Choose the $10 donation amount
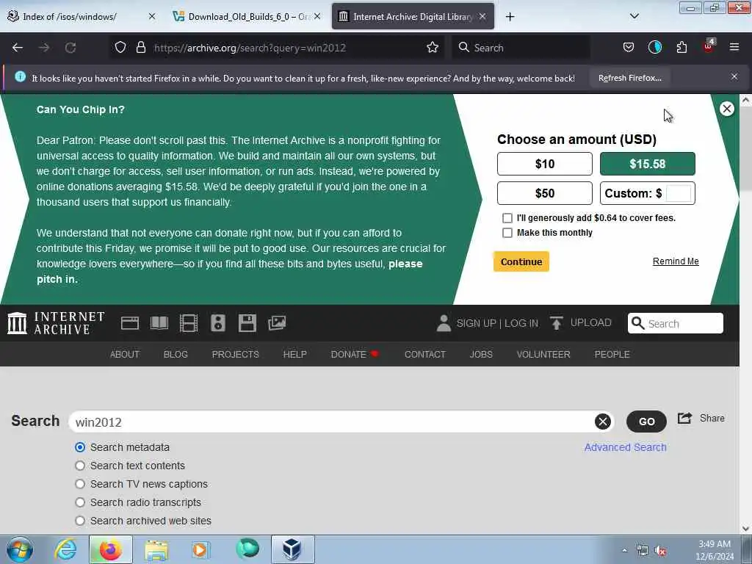 point(545,164)
